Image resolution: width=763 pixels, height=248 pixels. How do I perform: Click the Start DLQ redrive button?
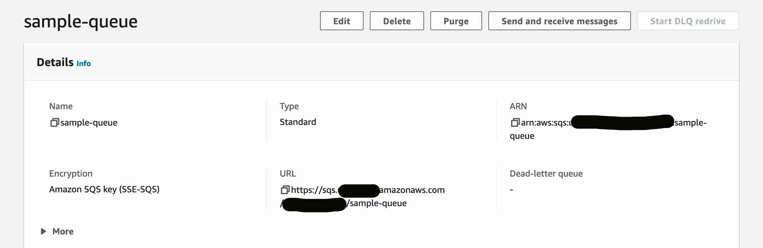coord(688,21)
